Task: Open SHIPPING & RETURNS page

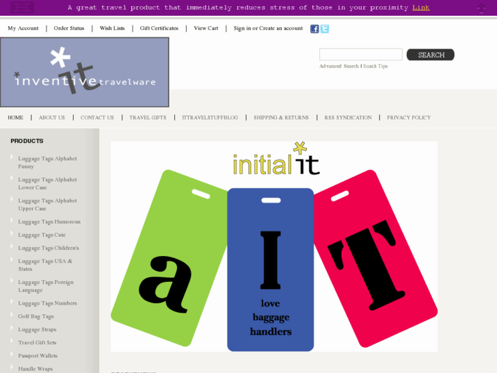Action: coord(281,118)
